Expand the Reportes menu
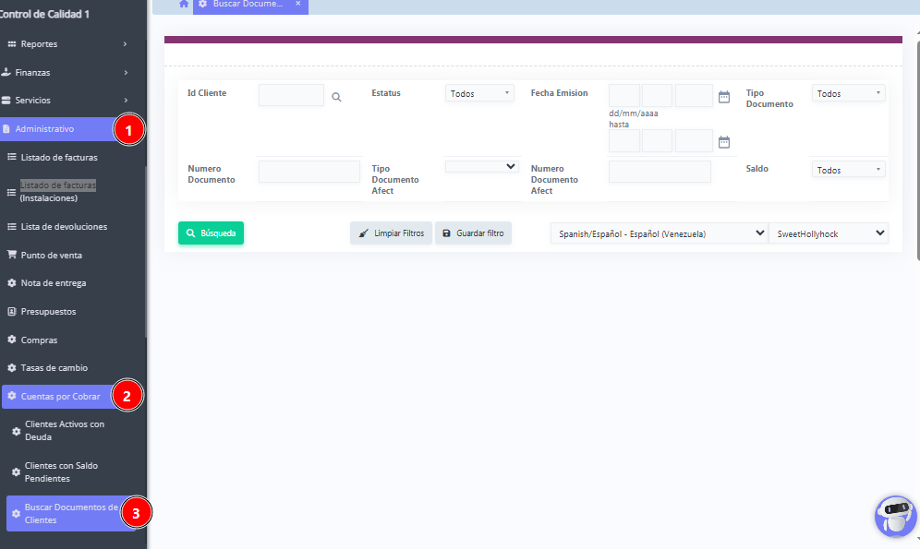The width and height of the screenshot is (920, 549). click(65, 43)
